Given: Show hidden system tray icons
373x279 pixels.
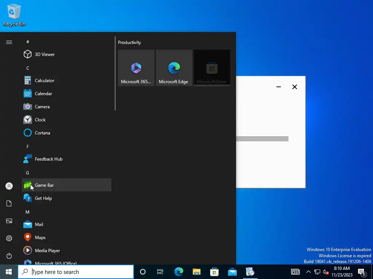Looking at the screenshot, I should pyautogui.click(x=308, y=272).
